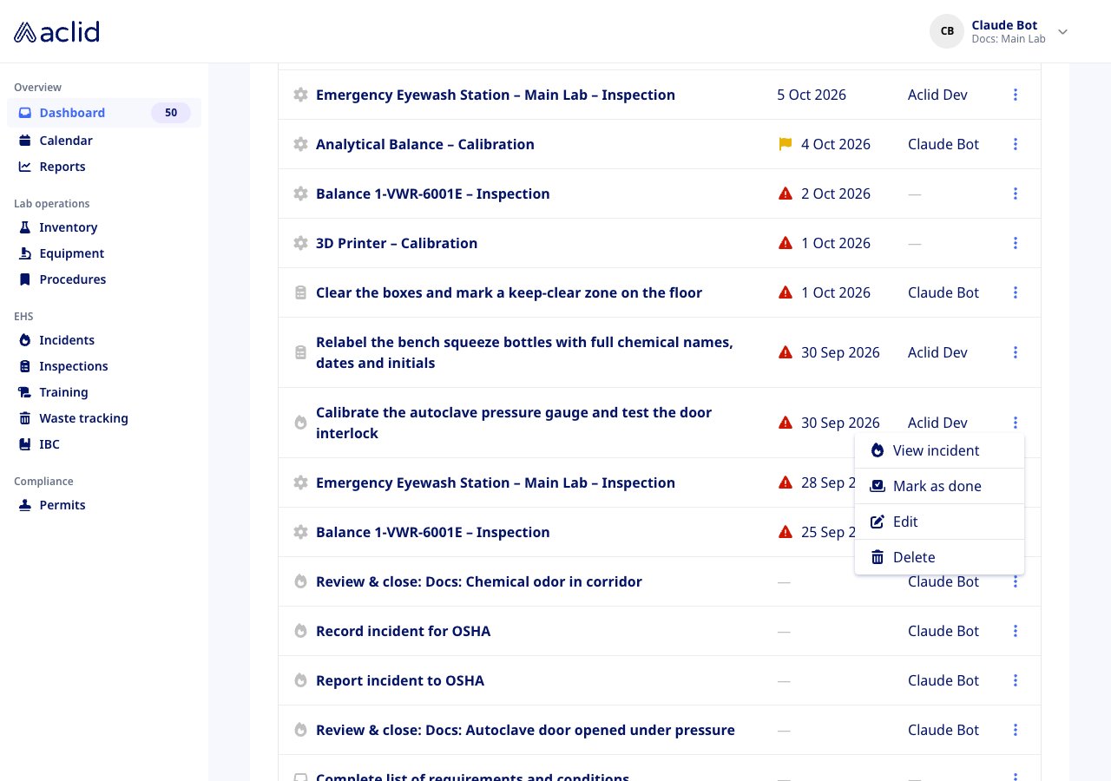The image size is (1111, 781).
Task: Click the Calibrate the autoclave pressure gauge task title
Action: point(514,423)
